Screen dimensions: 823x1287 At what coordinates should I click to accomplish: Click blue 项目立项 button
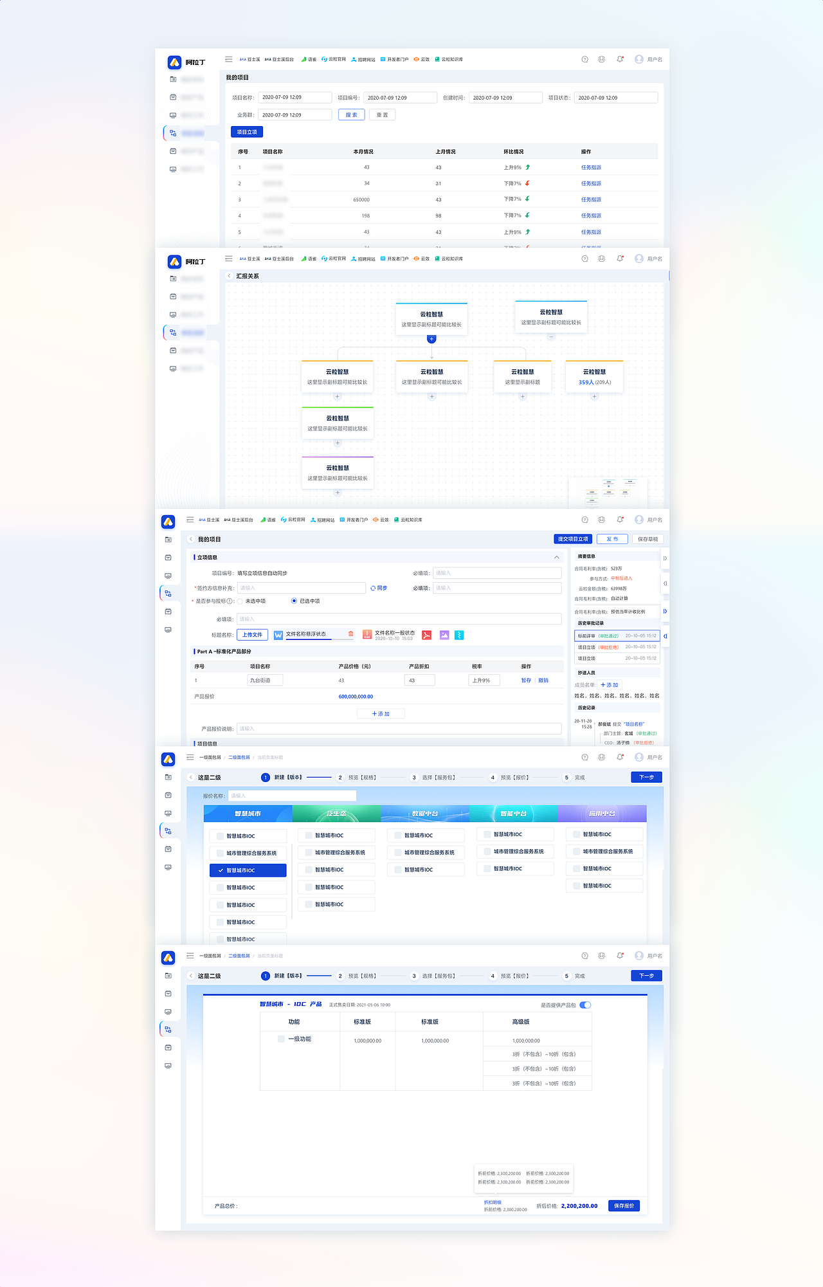point(247,132)
